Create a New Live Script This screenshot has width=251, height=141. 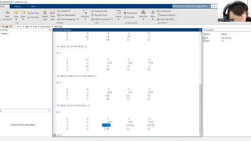7,15
